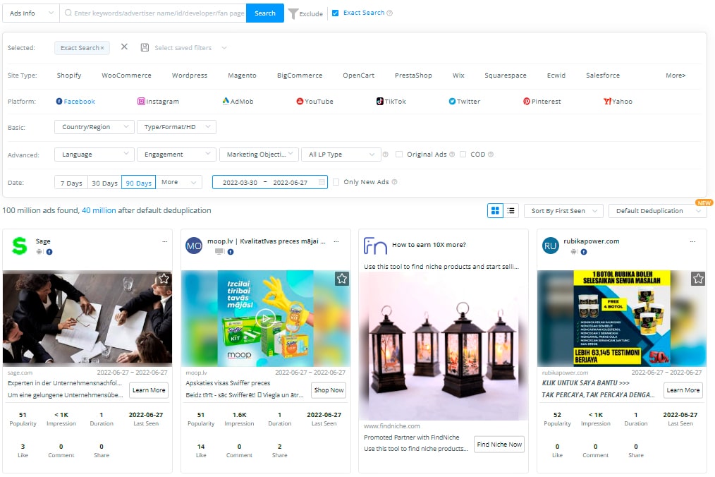Click the save filters floppy disk icon
This screenshot has width=715, height=477.
[x=145, y=47]
